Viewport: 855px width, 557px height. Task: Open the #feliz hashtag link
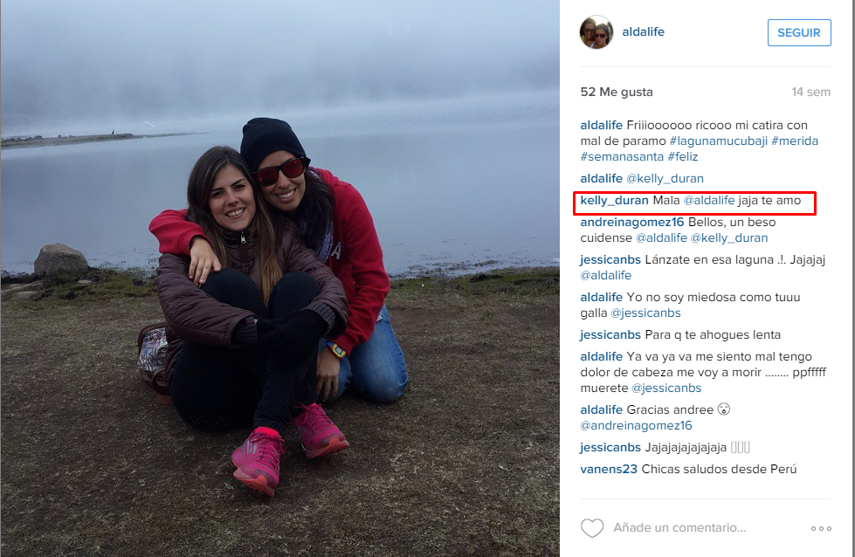point(683,156)
